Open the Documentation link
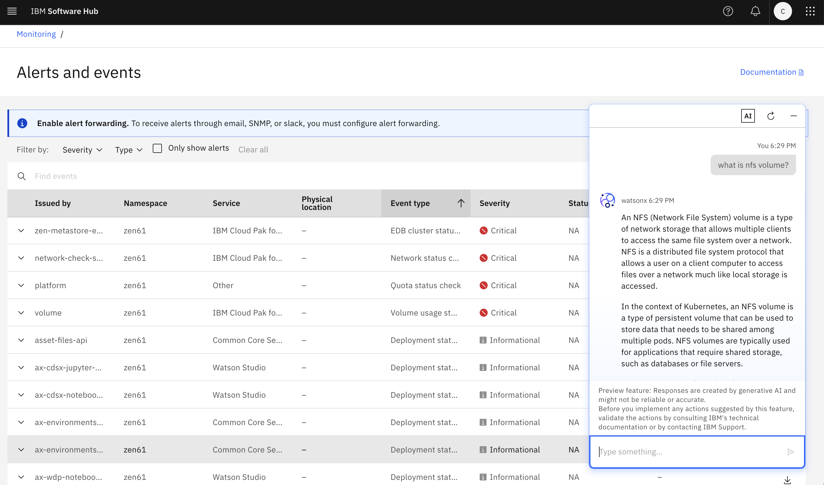Viewport: 824px width, 485px height. (768, 72)
